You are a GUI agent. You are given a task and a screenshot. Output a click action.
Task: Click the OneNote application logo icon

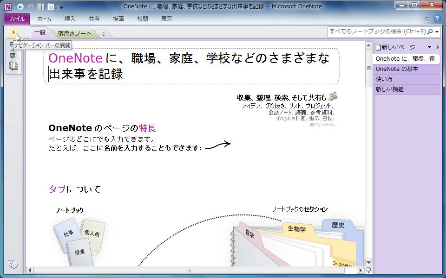tap(8, 6)
